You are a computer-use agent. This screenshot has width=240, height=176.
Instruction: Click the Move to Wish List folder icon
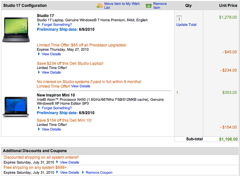[100, 6]
